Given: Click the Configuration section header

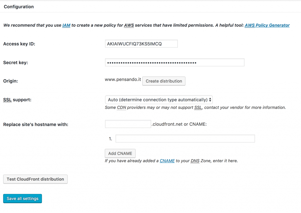Looking at the screenshot, I should 19,6.
